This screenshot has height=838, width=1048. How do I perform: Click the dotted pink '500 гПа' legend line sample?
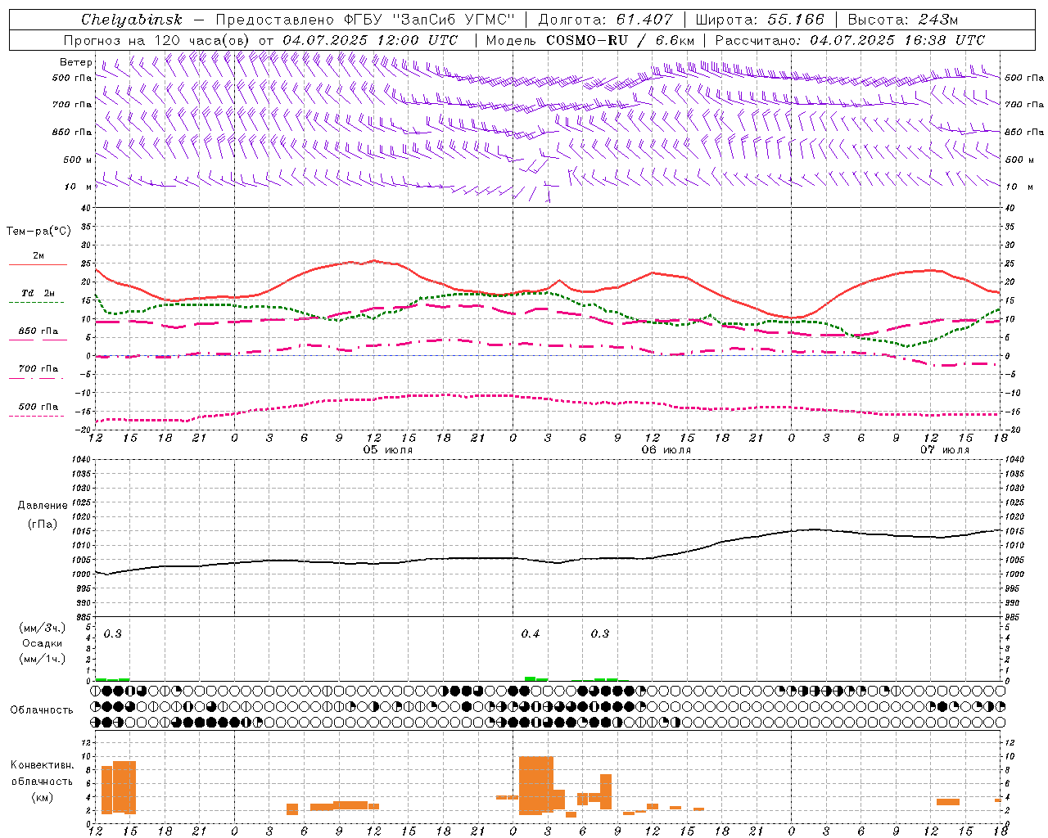tap(37, 417)
